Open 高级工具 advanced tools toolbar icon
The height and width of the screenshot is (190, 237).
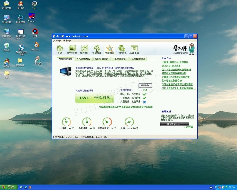pyautogui.click(x=134, y=49)
